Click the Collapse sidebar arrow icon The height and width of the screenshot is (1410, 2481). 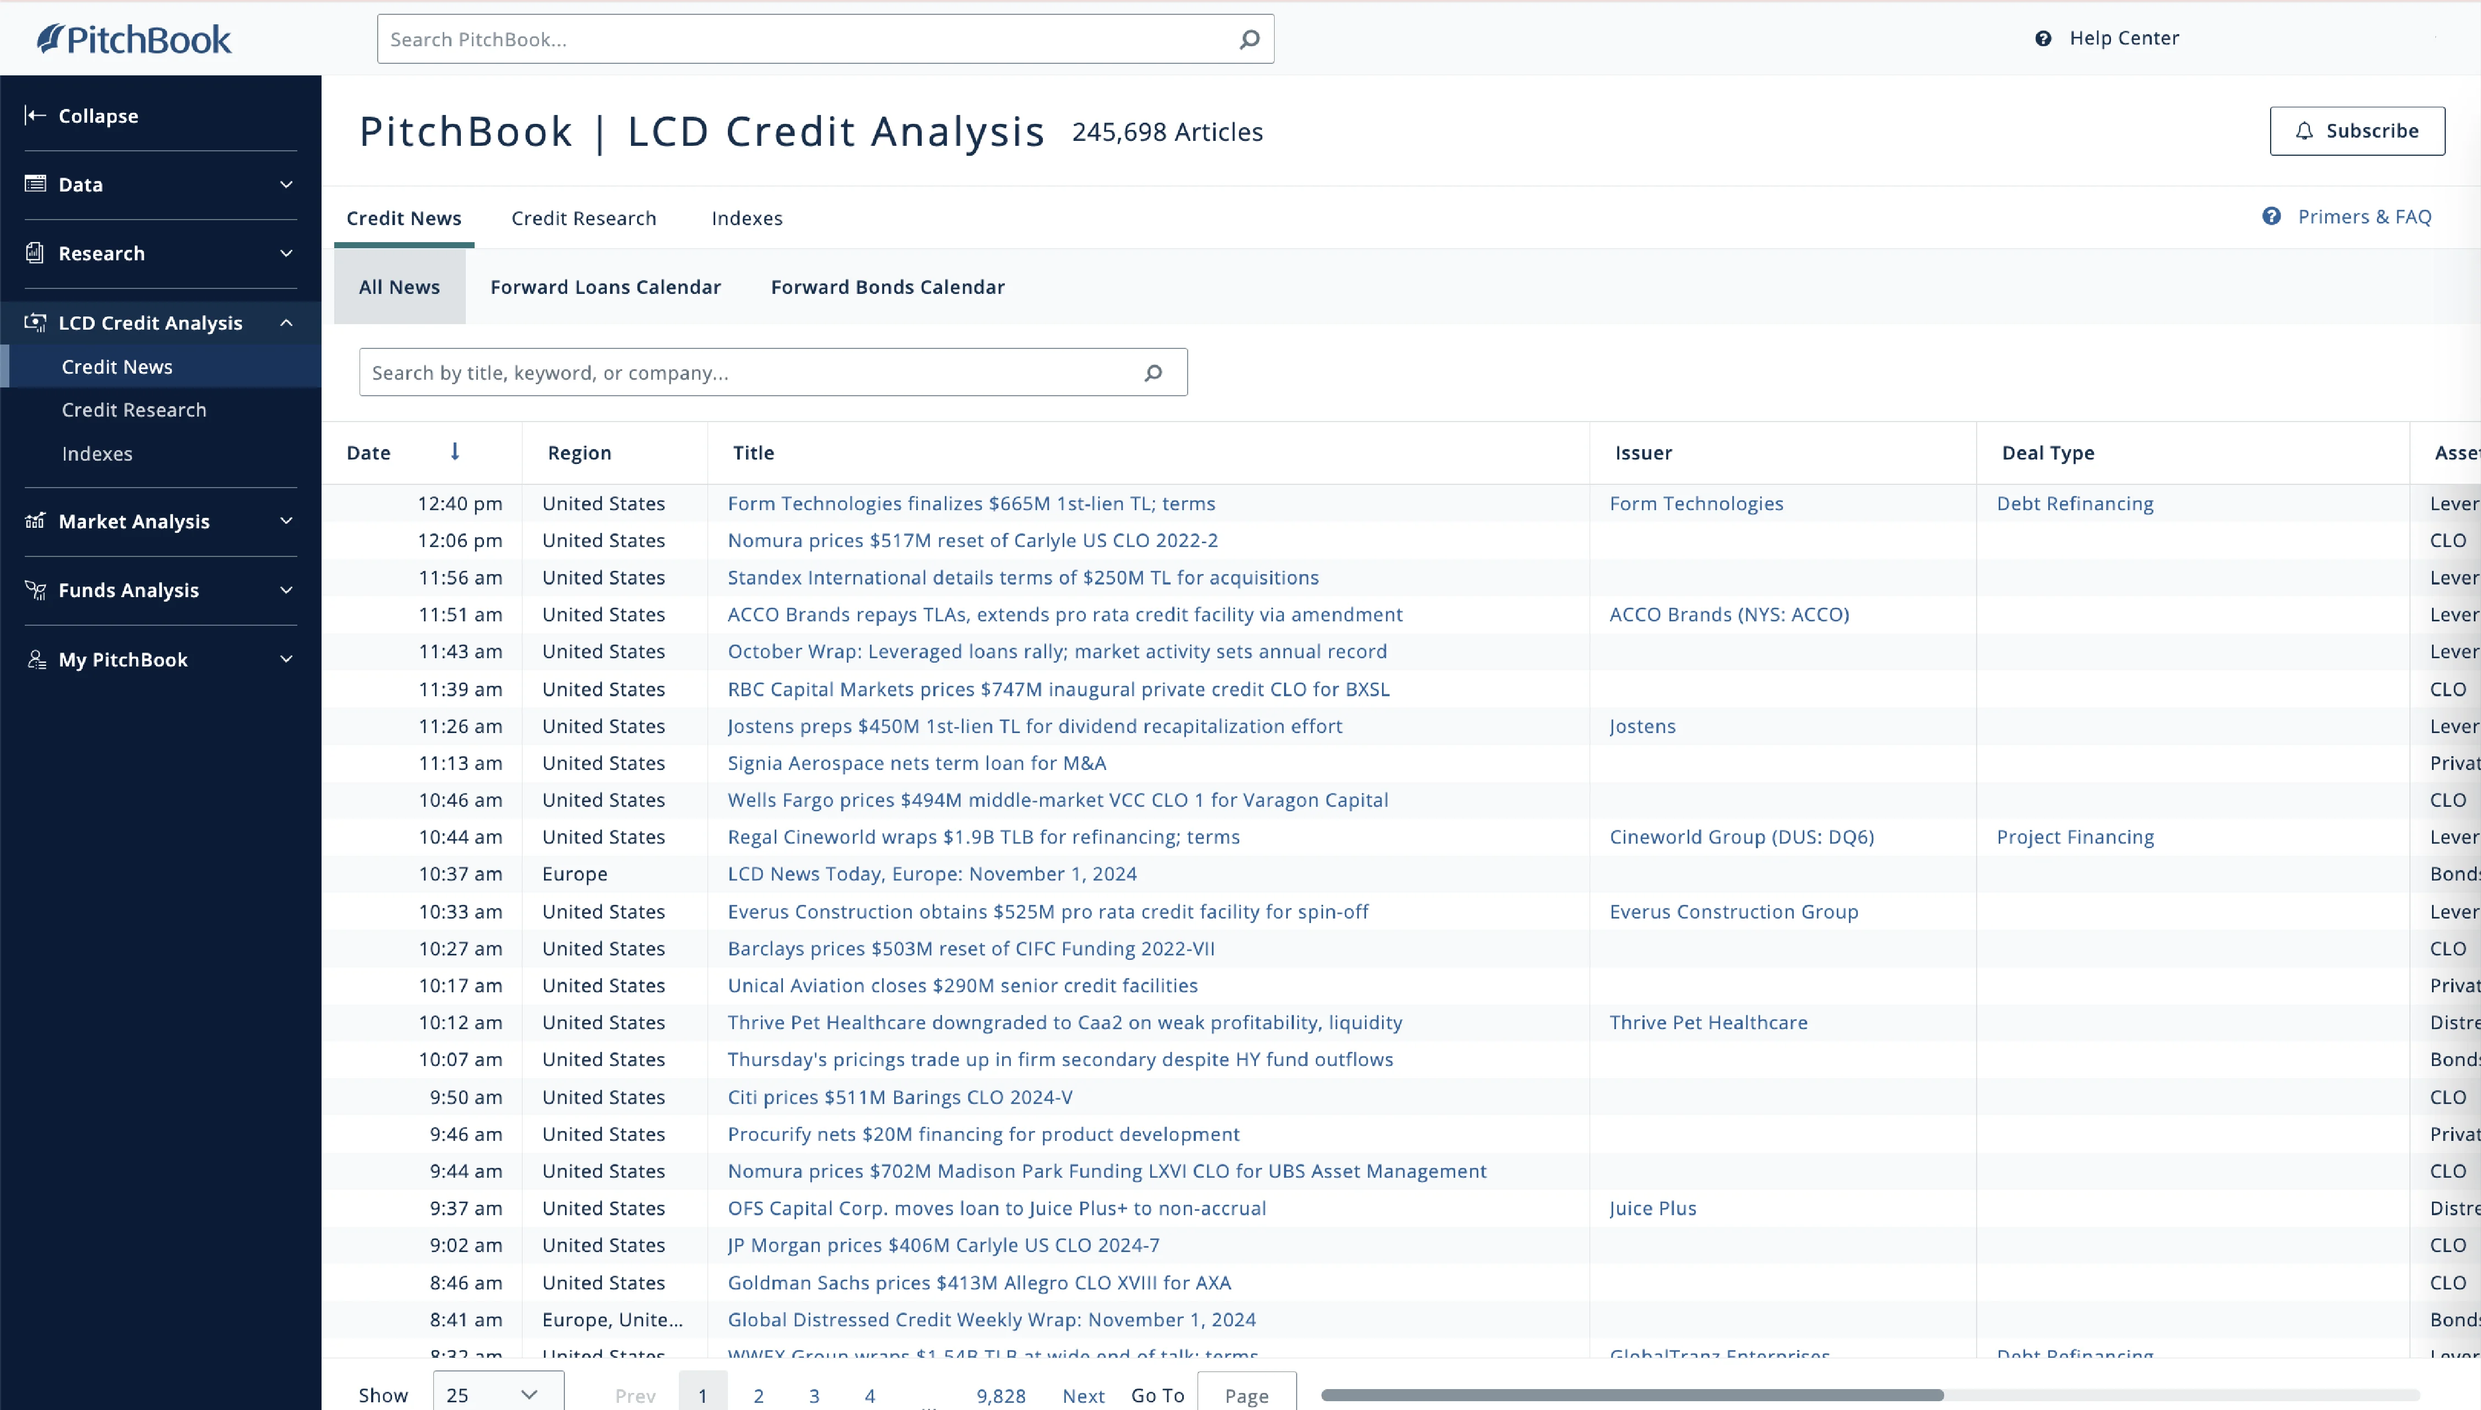(x=36, y=115)
